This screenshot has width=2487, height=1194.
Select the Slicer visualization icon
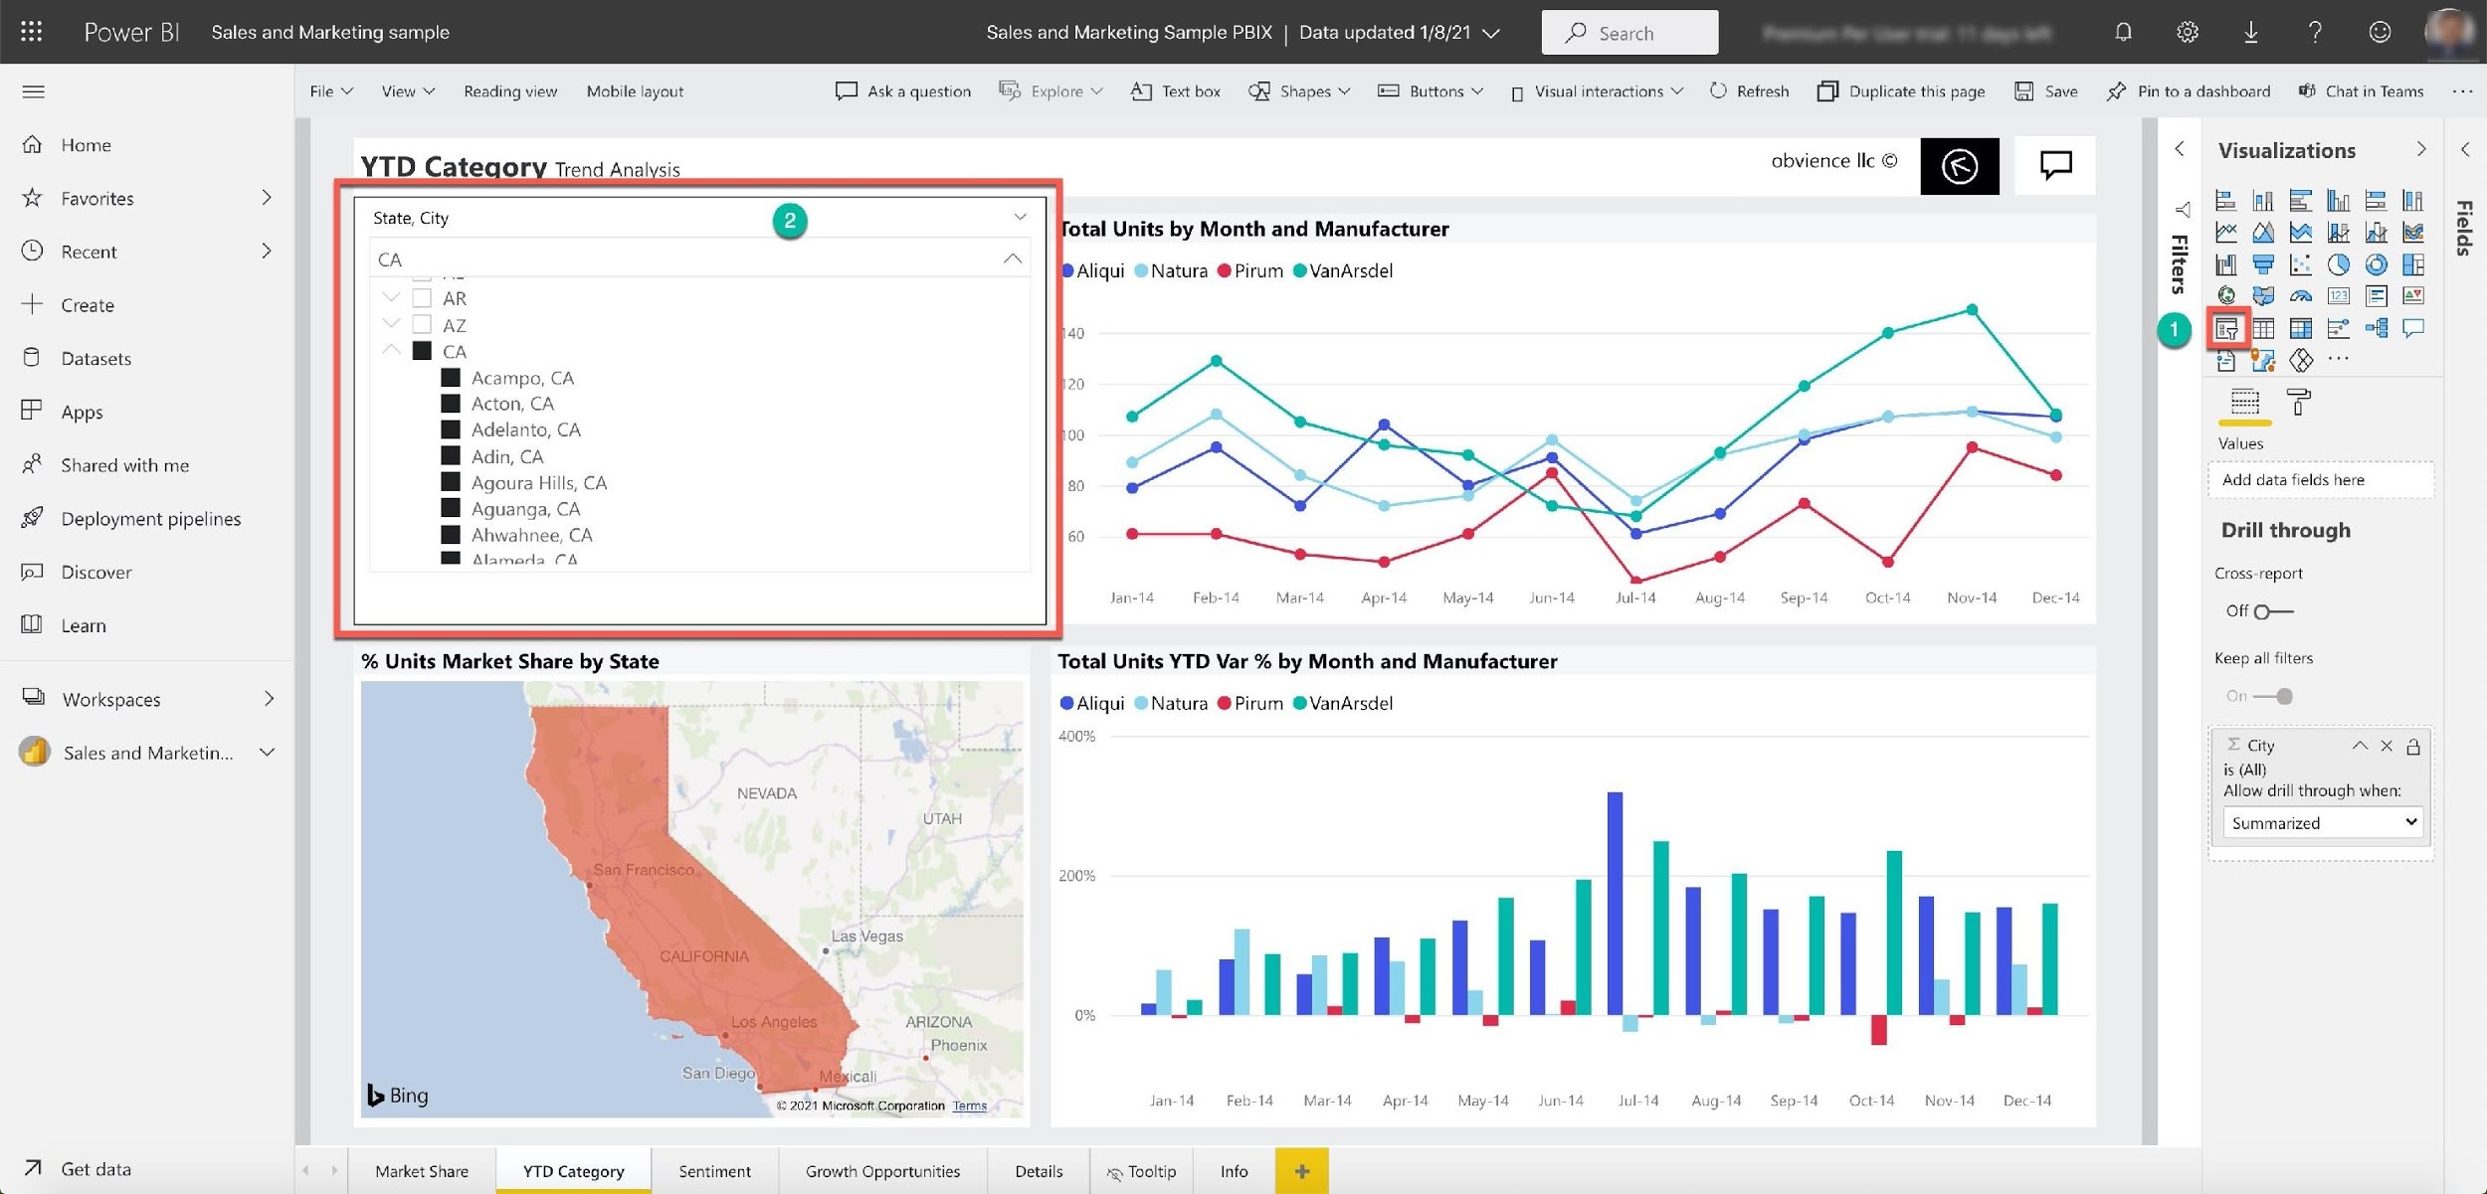click(2226, 328)
